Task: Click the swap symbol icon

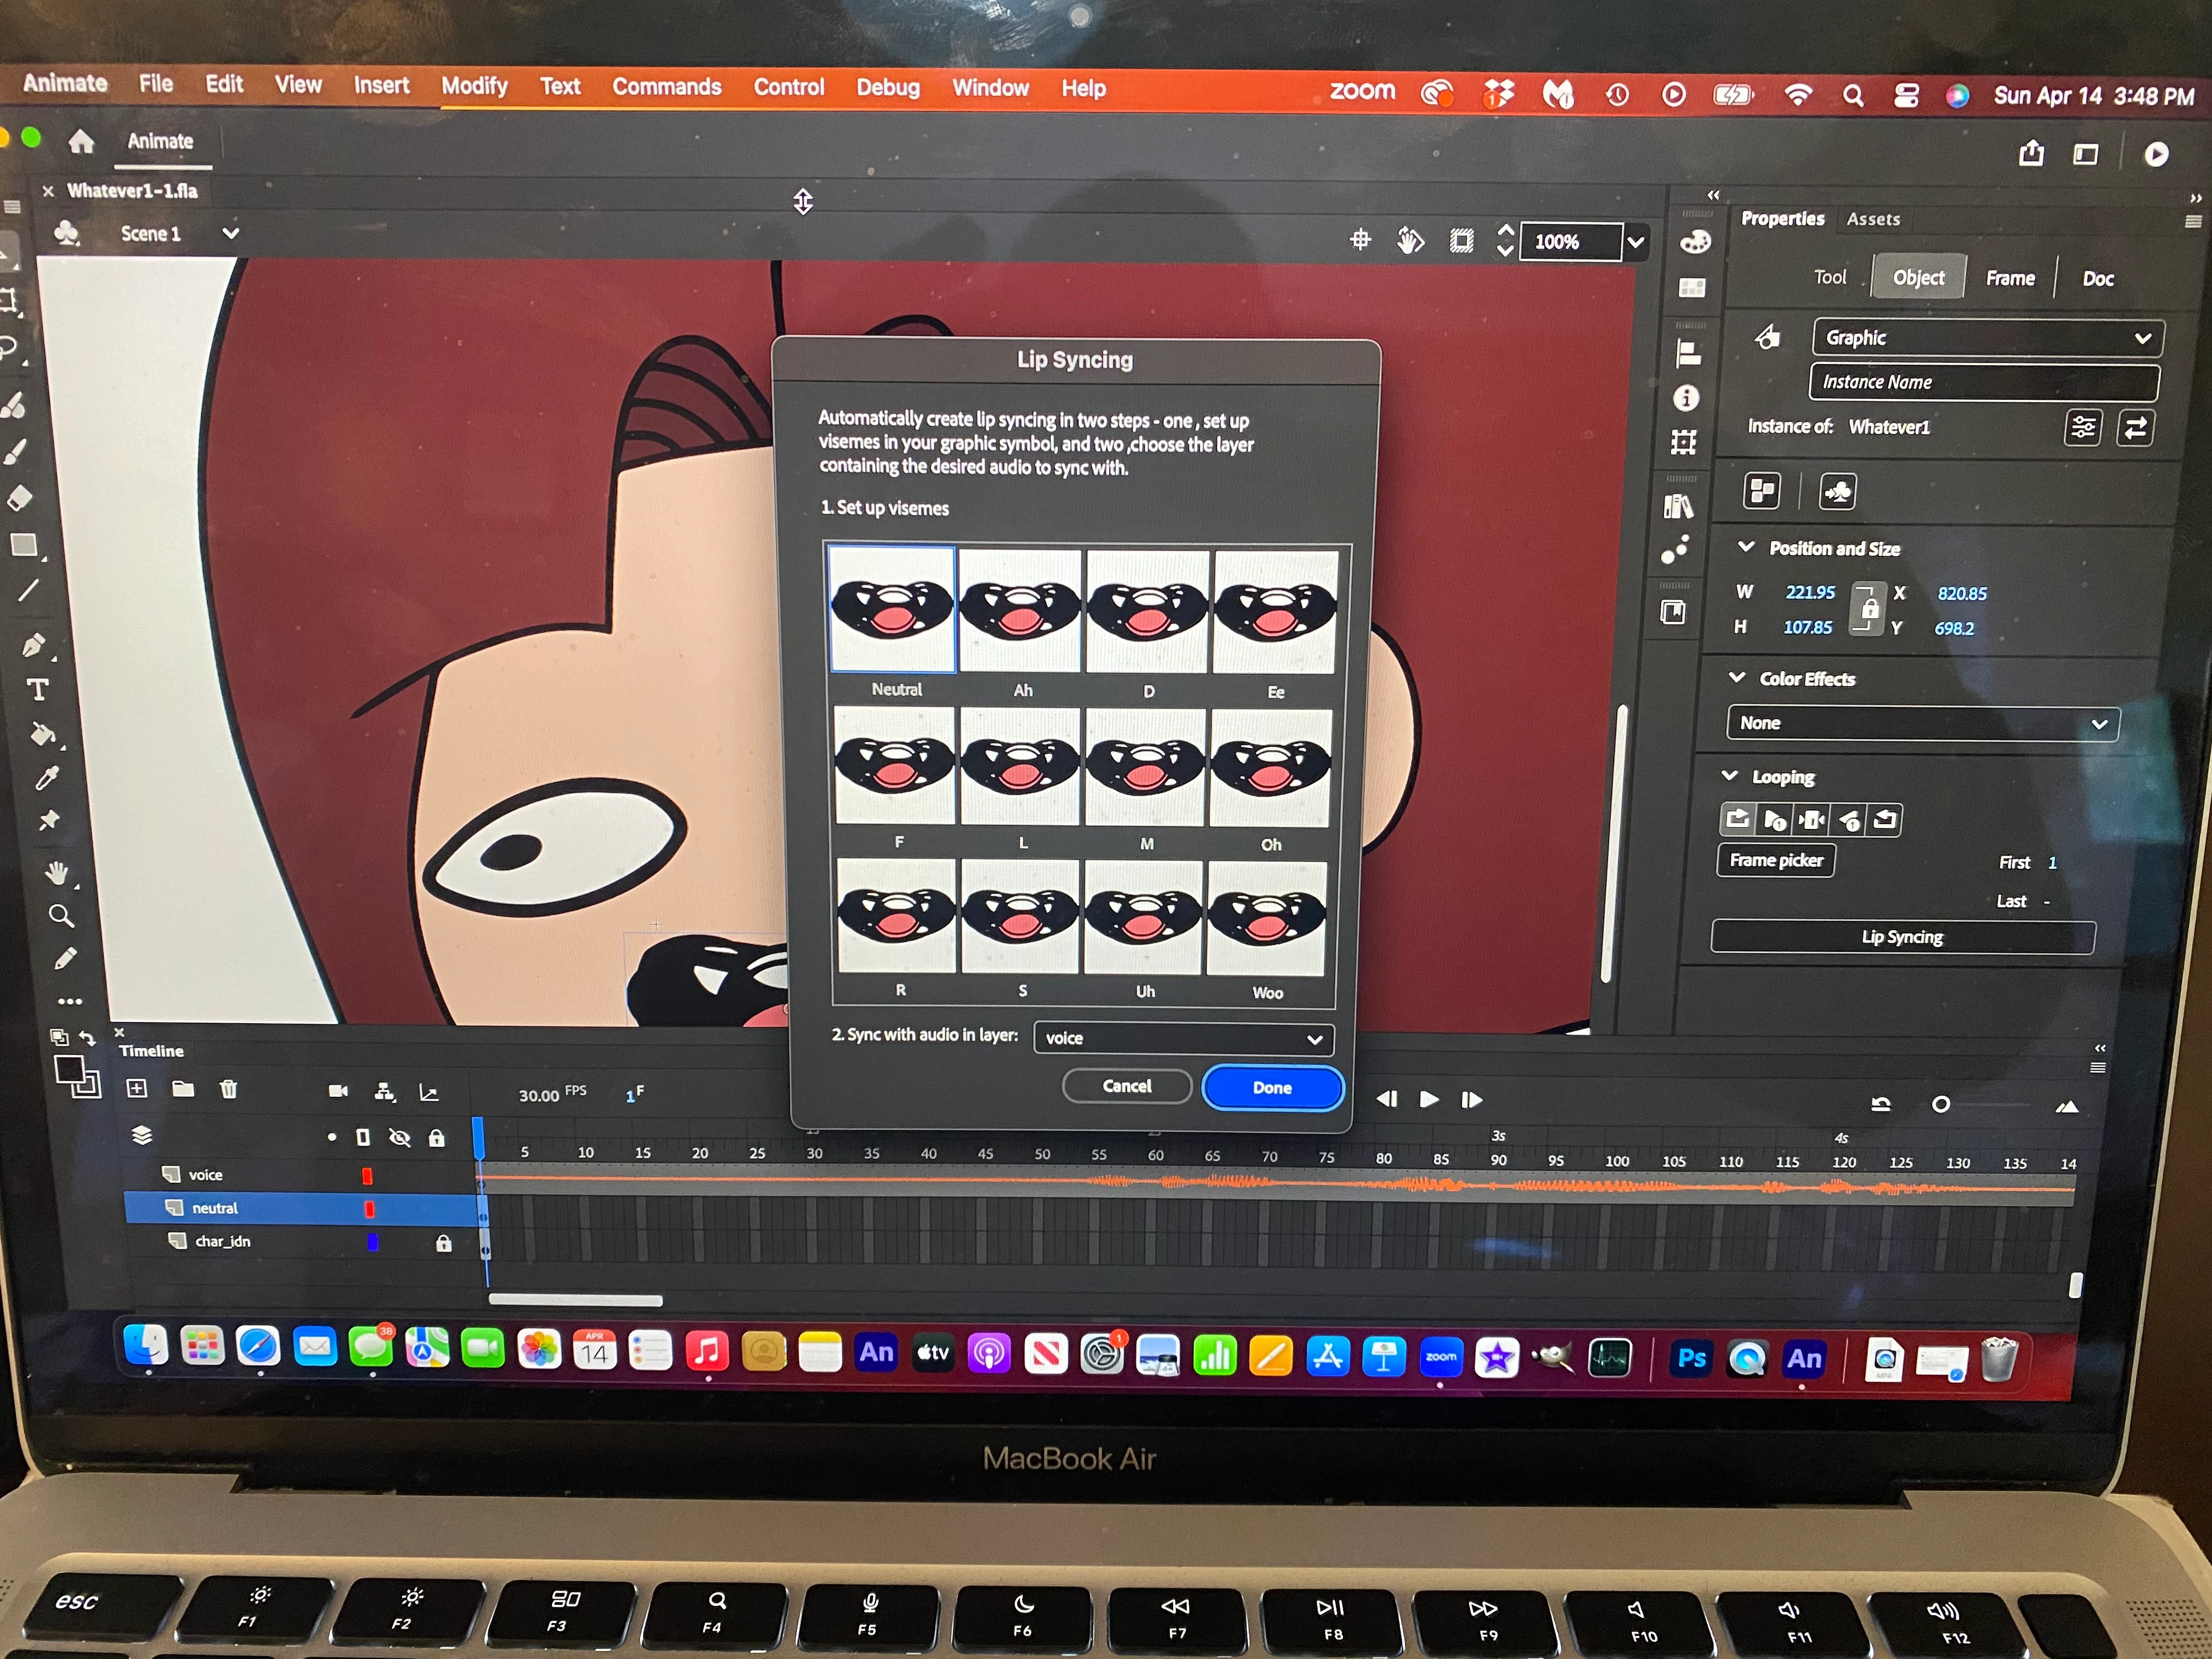Action: point(2134,428)
